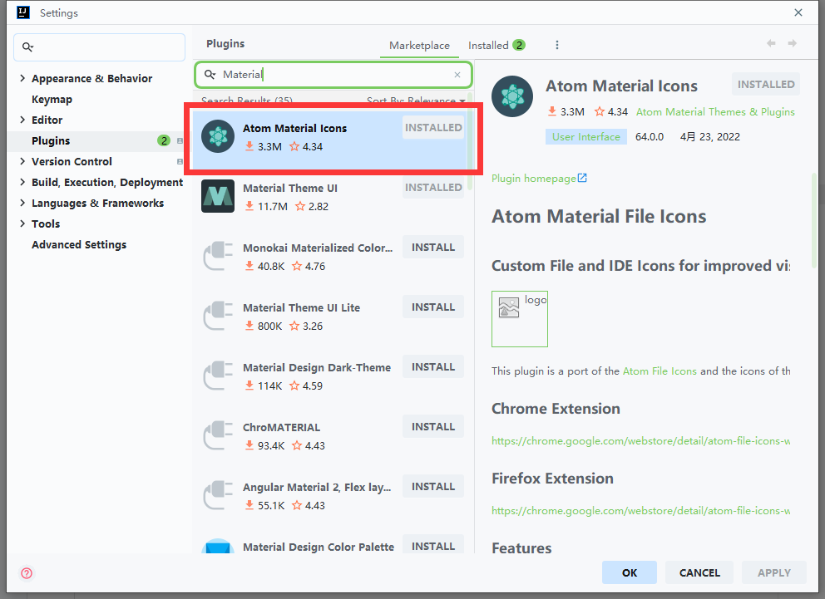The image size is (825, 599).
Task: Click the Material Theme UI Lite plugin icon
Action: tap(218, 316)
